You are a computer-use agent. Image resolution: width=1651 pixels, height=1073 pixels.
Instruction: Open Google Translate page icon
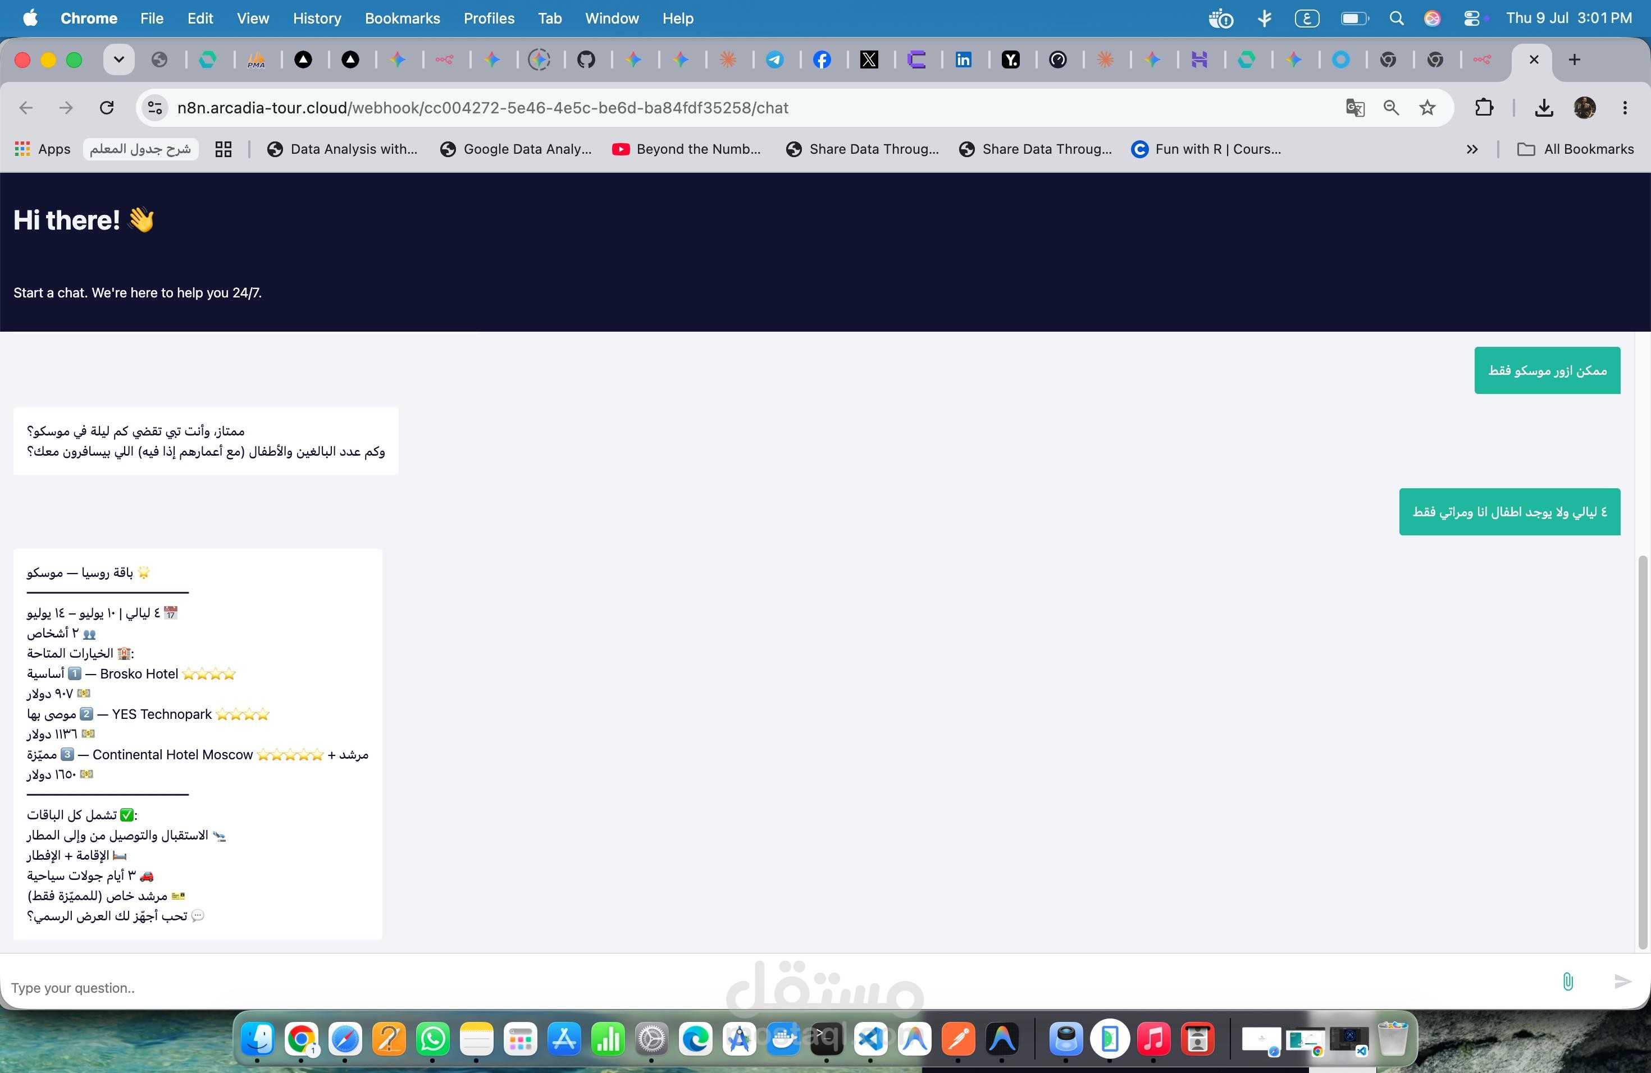(x=1355, y=108)
